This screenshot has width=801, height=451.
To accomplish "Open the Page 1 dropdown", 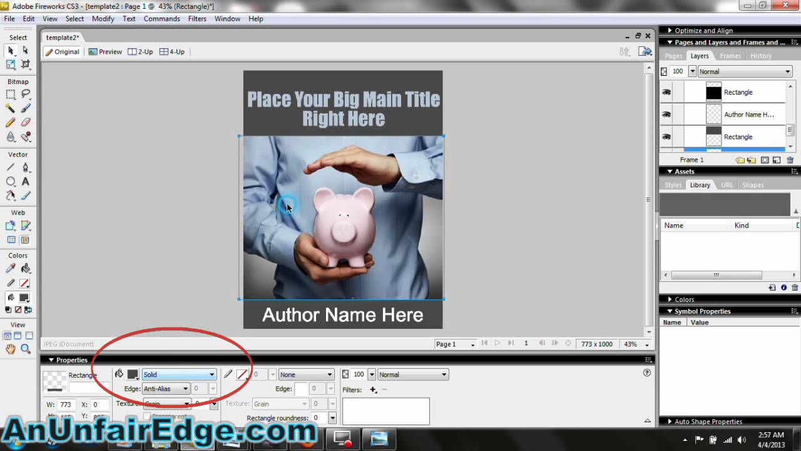I will (456, 344).
